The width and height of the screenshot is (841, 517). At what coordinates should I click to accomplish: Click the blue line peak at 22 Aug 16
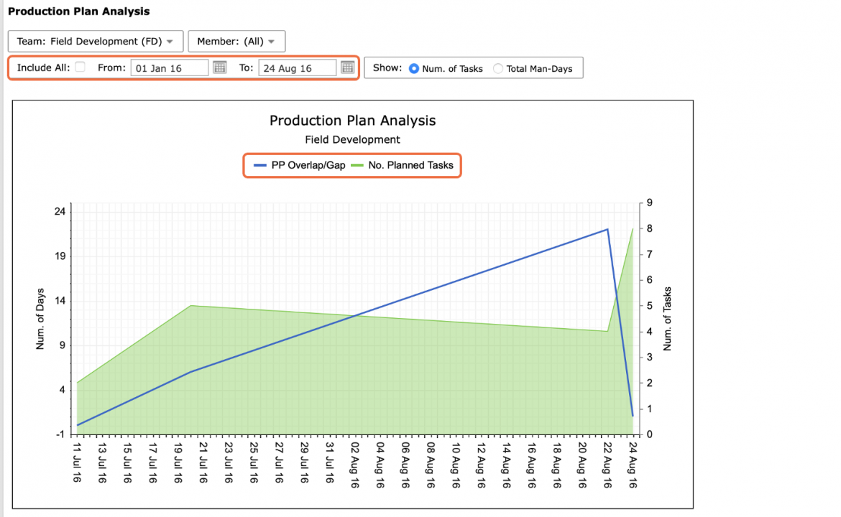pyautogui.click(x=607, y=229)
